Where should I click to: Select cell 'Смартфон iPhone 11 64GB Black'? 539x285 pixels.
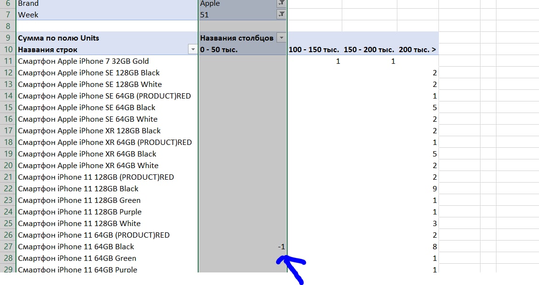107,246
